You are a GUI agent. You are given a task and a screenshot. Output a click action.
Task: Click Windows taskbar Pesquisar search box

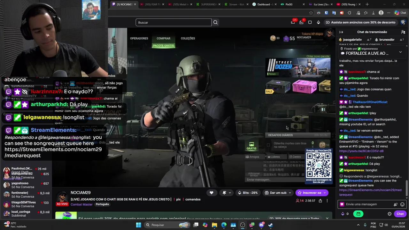click(167, 225)
